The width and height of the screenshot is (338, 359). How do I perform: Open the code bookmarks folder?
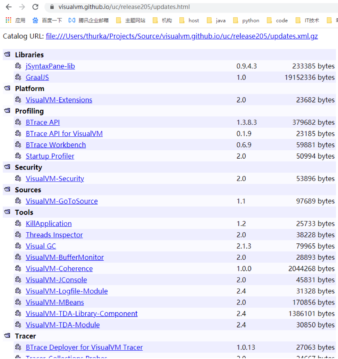click(278, 20)
